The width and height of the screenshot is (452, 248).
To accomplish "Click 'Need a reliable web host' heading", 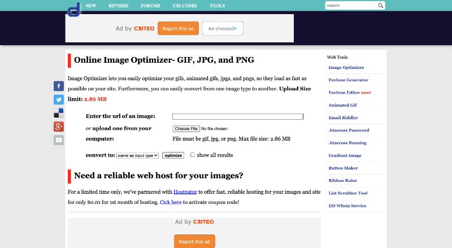I will 159,176.
